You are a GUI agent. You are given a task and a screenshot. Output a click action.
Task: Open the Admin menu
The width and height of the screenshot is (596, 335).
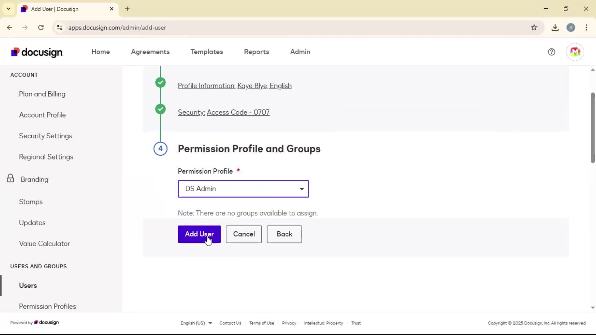coord(300,52)
